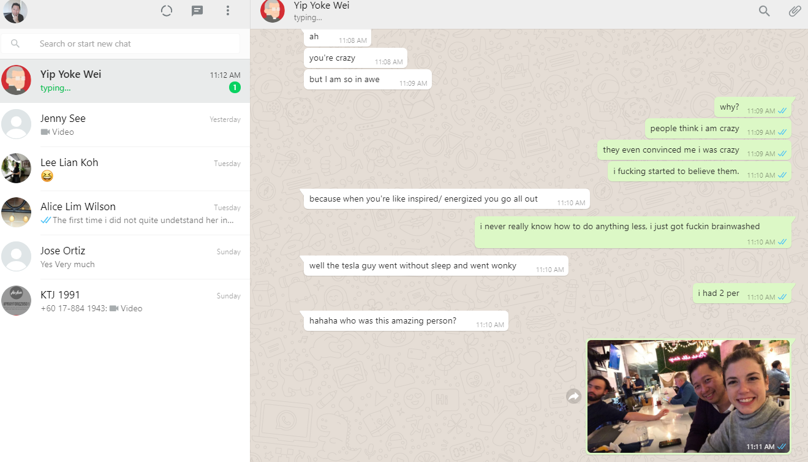Viewport: 808px width, 462px height.
Task: Click your own profile avatar top-left
Action: pos(14,11)
